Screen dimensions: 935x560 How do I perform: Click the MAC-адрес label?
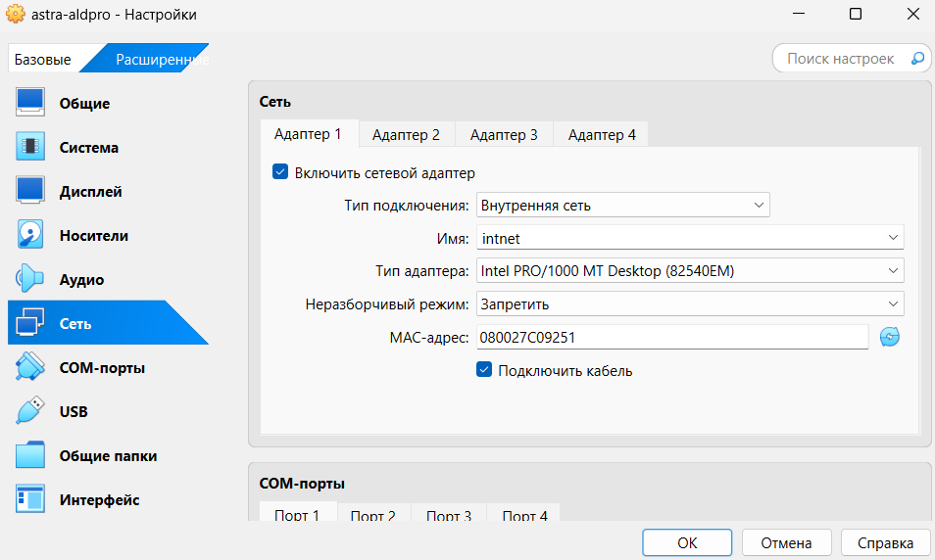coord(429,338)
